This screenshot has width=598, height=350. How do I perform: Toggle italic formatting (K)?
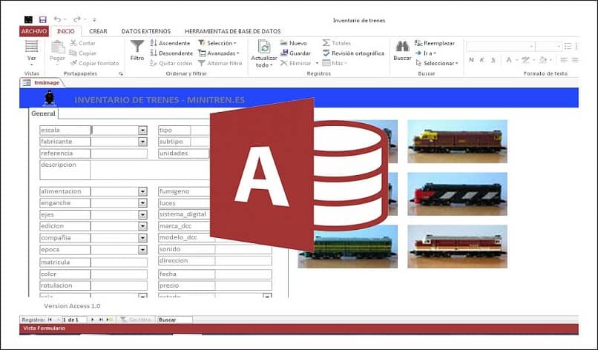point(482,60)
